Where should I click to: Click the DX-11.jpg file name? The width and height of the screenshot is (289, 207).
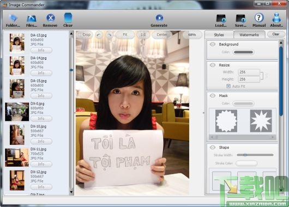pos(38,149)
